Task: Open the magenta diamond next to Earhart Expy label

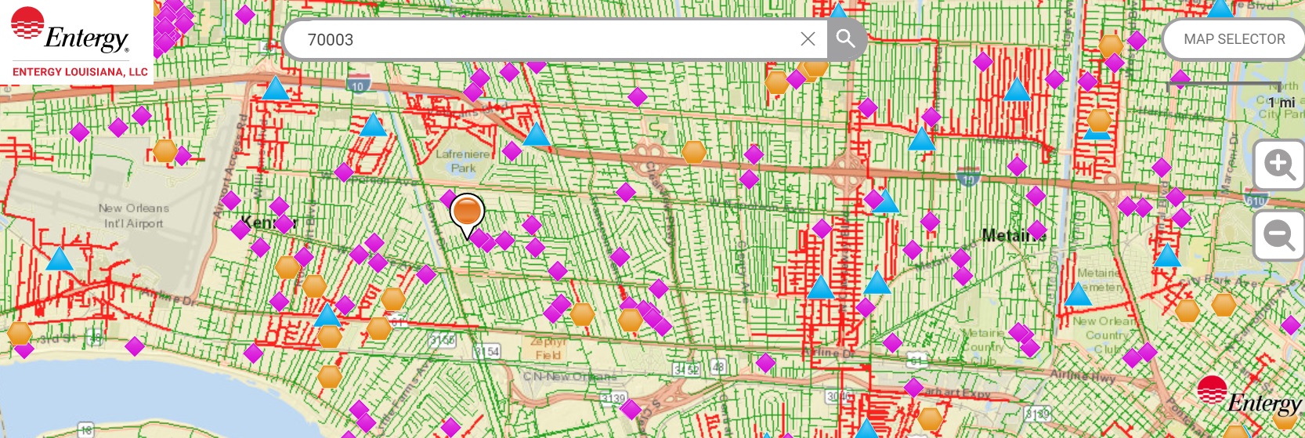Action: (x=914, y=387)
